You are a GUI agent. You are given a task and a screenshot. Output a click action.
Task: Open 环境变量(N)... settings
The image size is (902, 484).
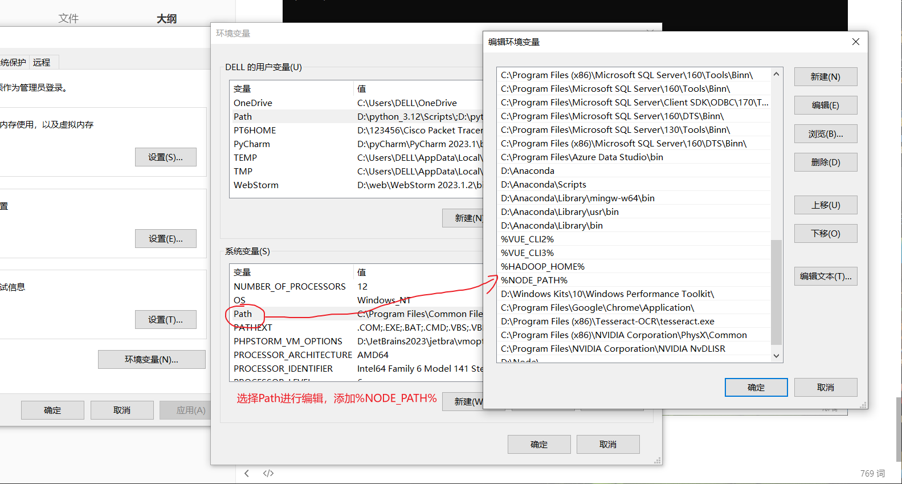152,360
